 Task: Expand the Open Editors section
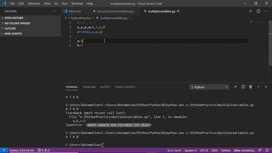[30, 18]
